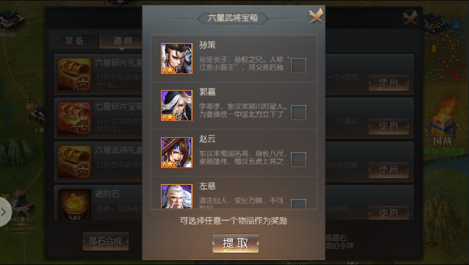Screen dimensions: 469x265
Task: Click Zuo Ci (左慈) hero portrait
Action: coord(177,196)
